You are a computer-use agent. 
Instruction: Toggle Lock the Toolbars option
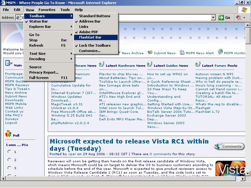click(96, 45)
